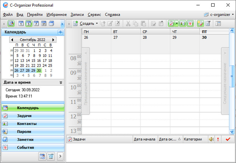This screenshot has width=236, height=163.
Task: Click the red checkmark completed column
Action: coord(228,139)
